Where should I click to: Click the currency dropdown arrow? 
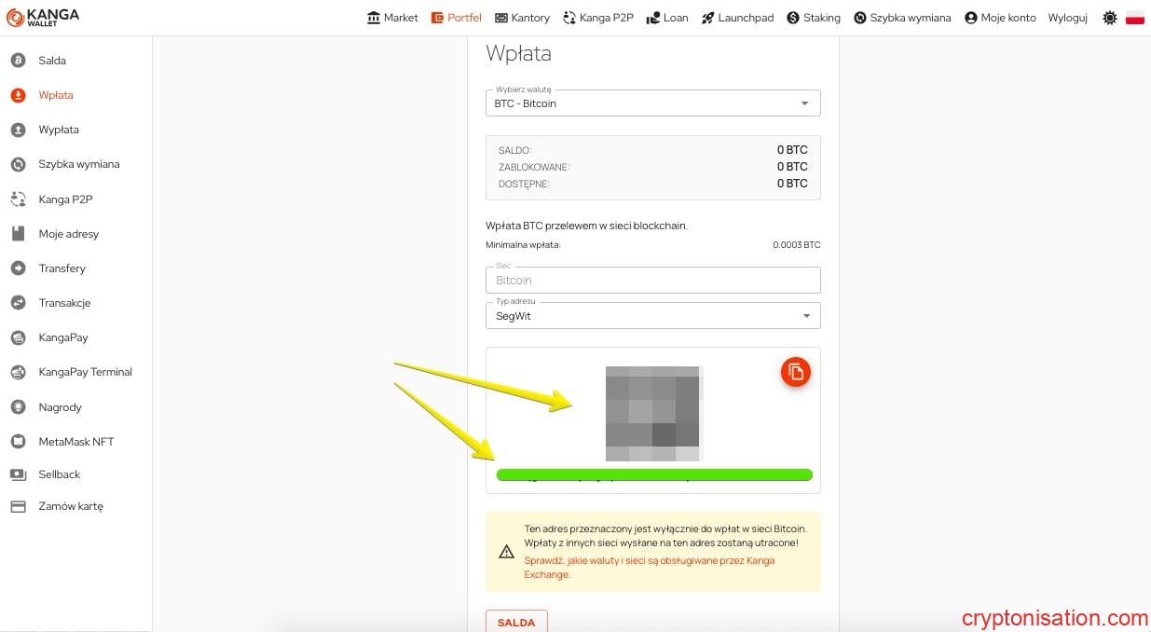pos(805,103)
